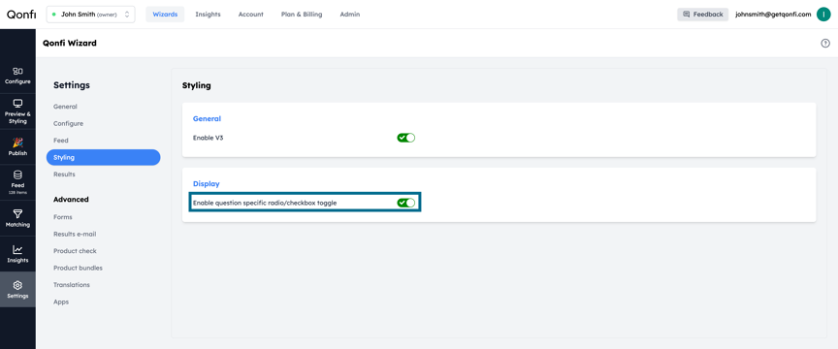The image size is (838, 349).
Task: Open General settings page
Action: point(65,107)
